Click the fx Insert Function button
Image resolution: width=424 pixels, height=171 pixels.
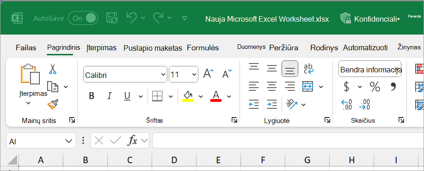(133, 141)
